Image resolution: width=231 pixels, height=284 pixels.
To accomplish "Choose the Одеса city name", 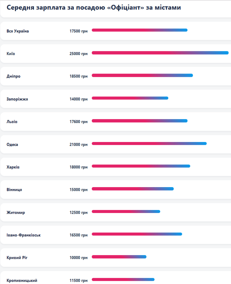I will click(x=12, y=144).
